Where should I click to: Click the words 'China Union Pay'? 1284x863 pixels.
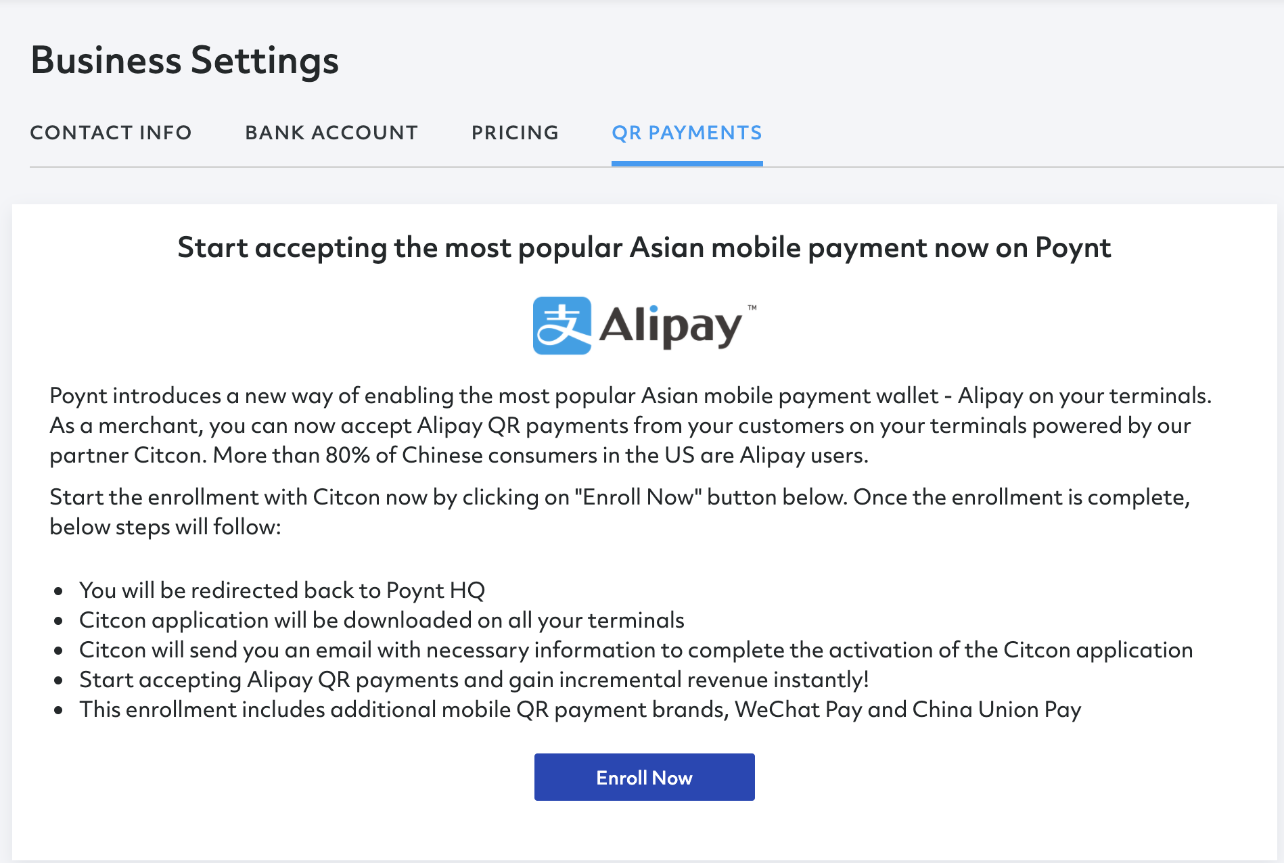click(x=996, y=709)
